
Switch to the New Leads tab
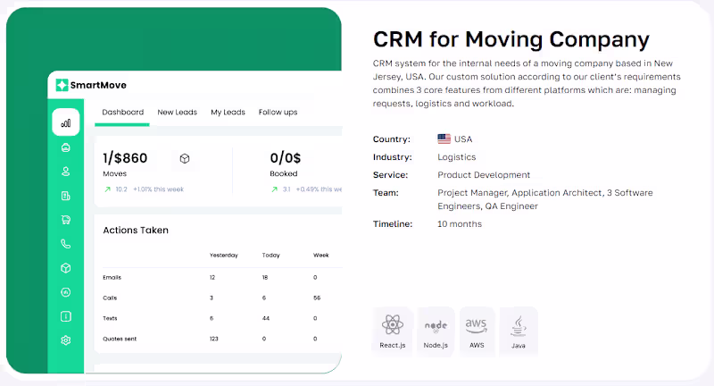tap(177, 112)
